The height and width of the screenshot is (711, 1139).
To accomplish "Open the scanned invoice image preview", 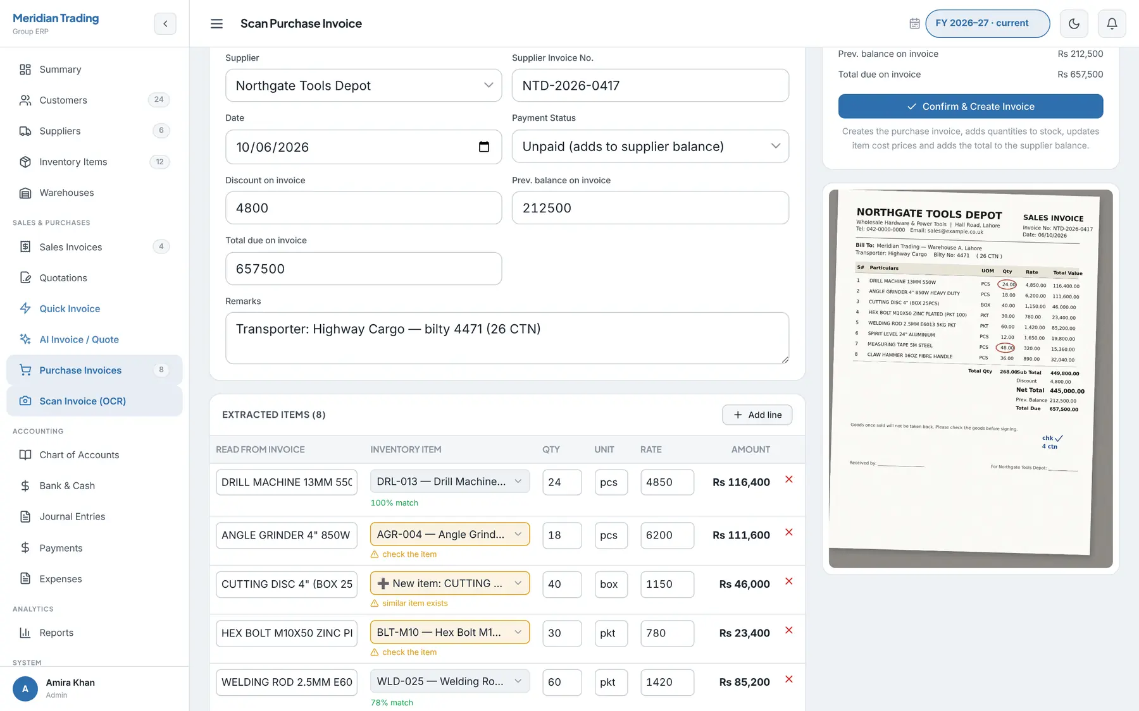I will [x=970, y=379].
